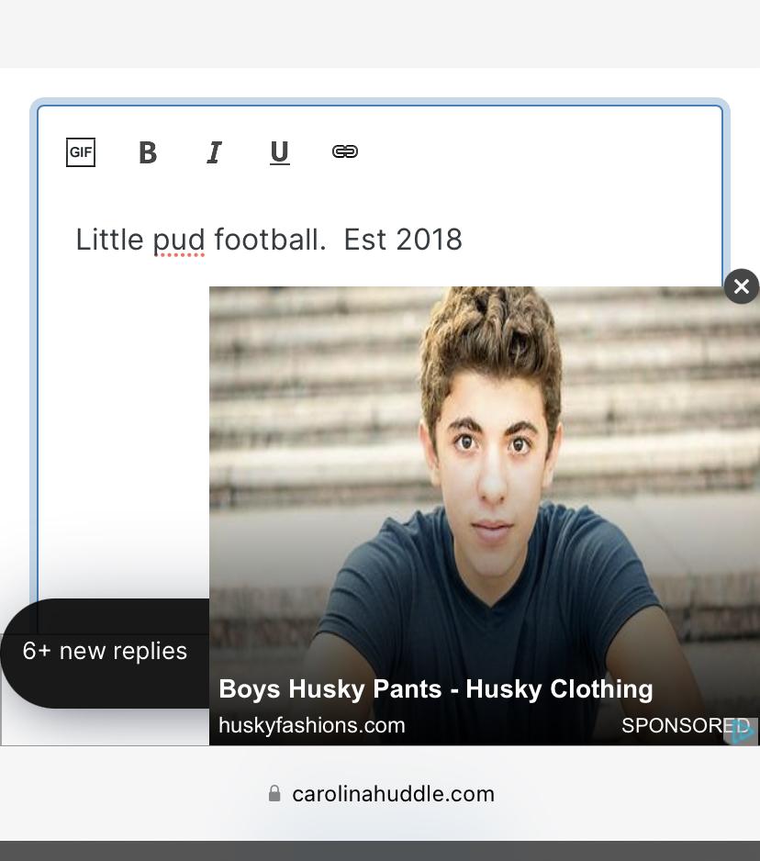
Task: Toggle bold formatting
Action: 148,152
